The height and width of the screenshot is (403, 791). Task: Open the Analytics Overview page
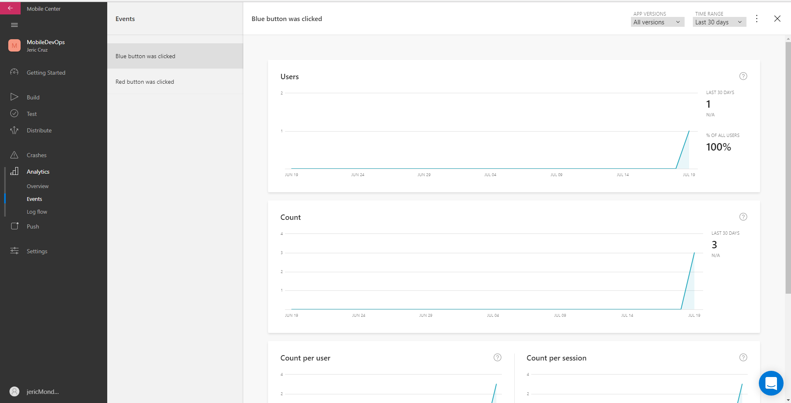pos(38,186)
